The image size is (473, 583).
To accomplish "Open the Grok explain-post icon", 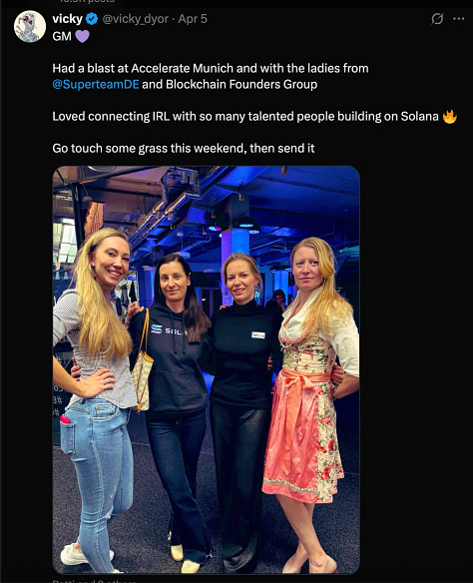I will [437, 19].
